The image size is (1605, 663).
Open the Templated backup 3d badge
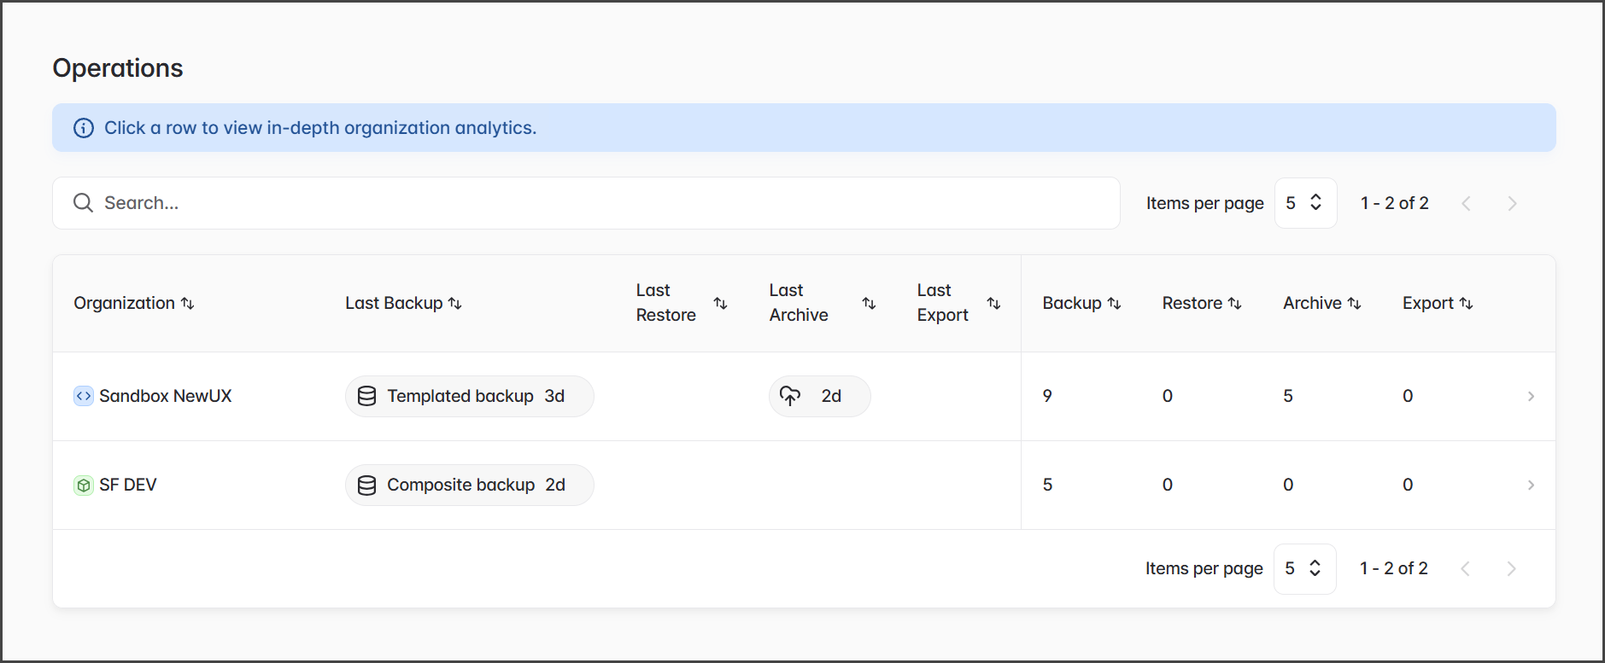coord(469,396)
